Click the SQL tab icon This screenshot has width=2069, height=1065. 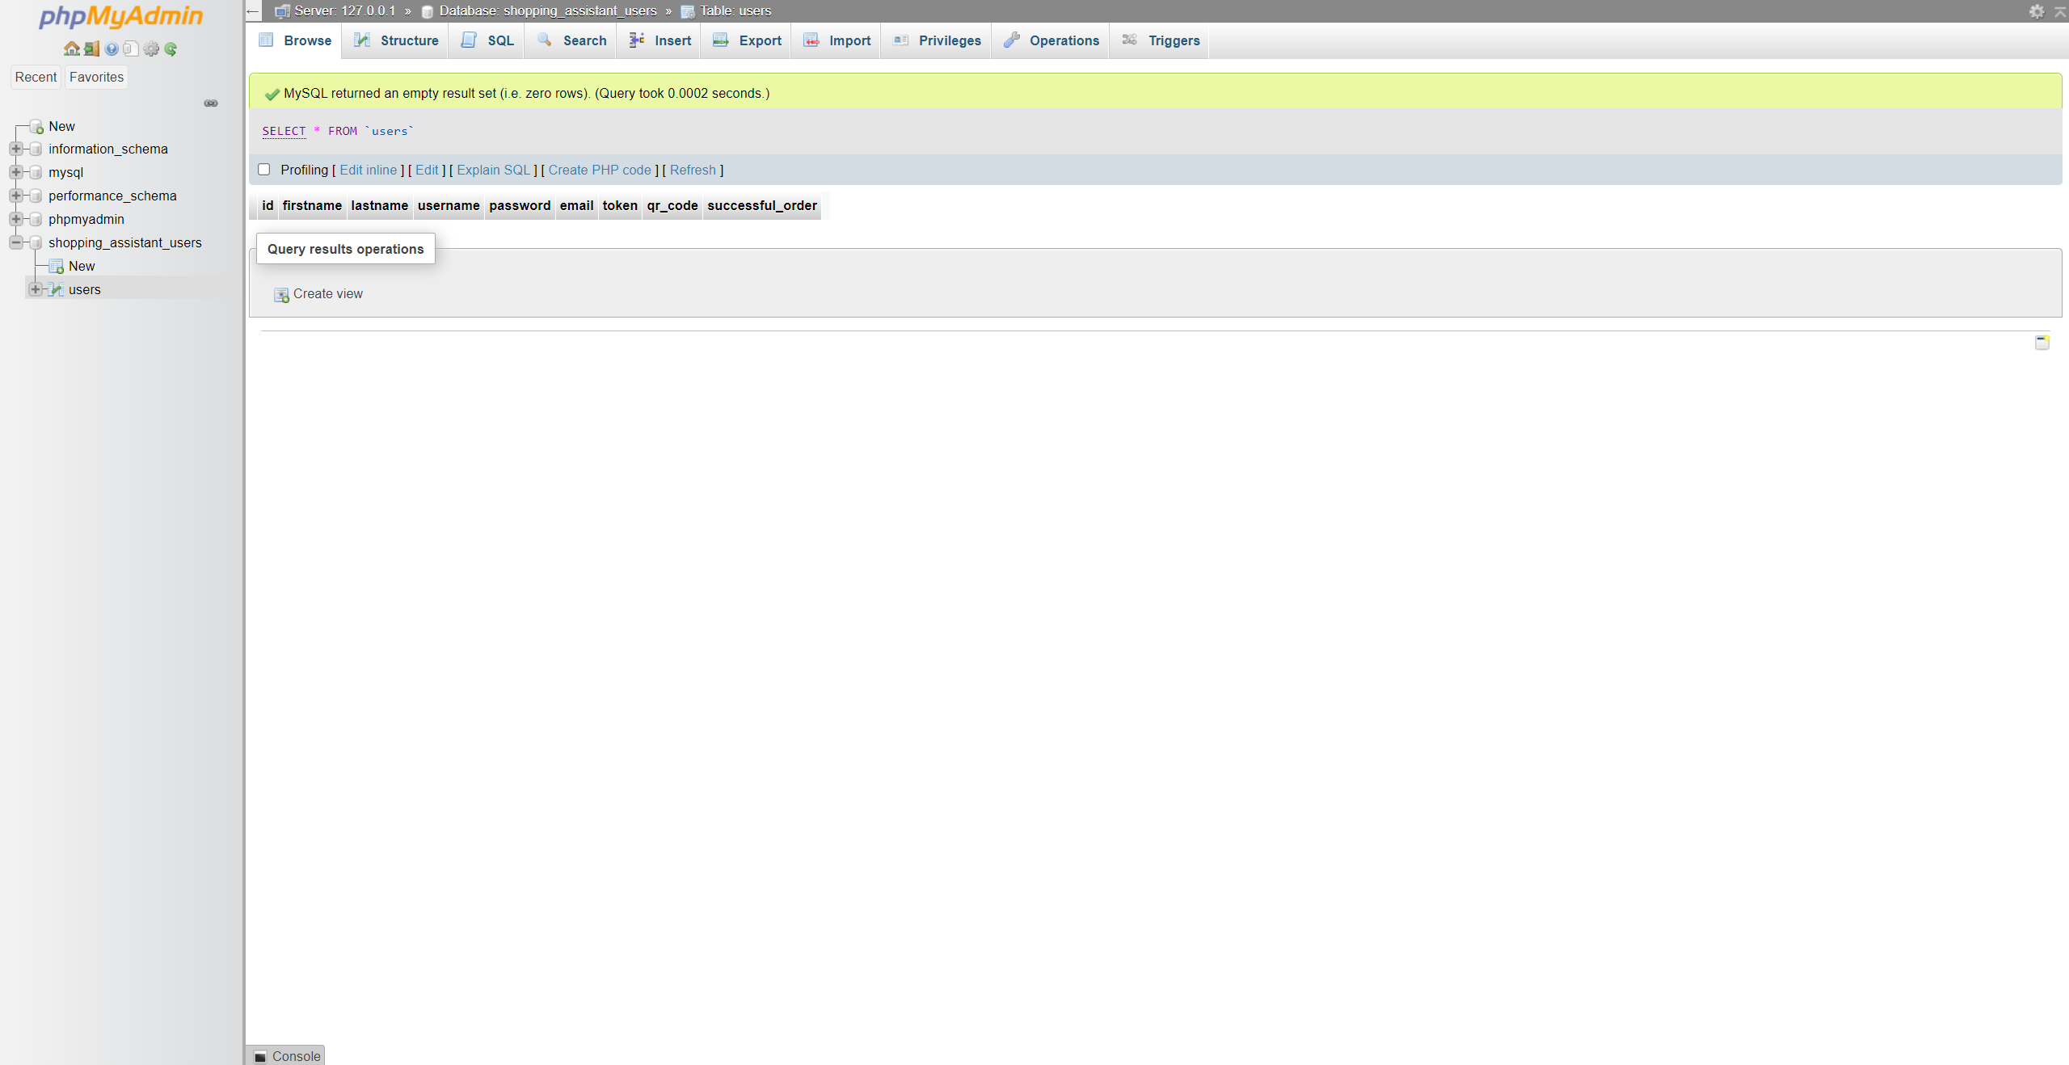point(470,40)
